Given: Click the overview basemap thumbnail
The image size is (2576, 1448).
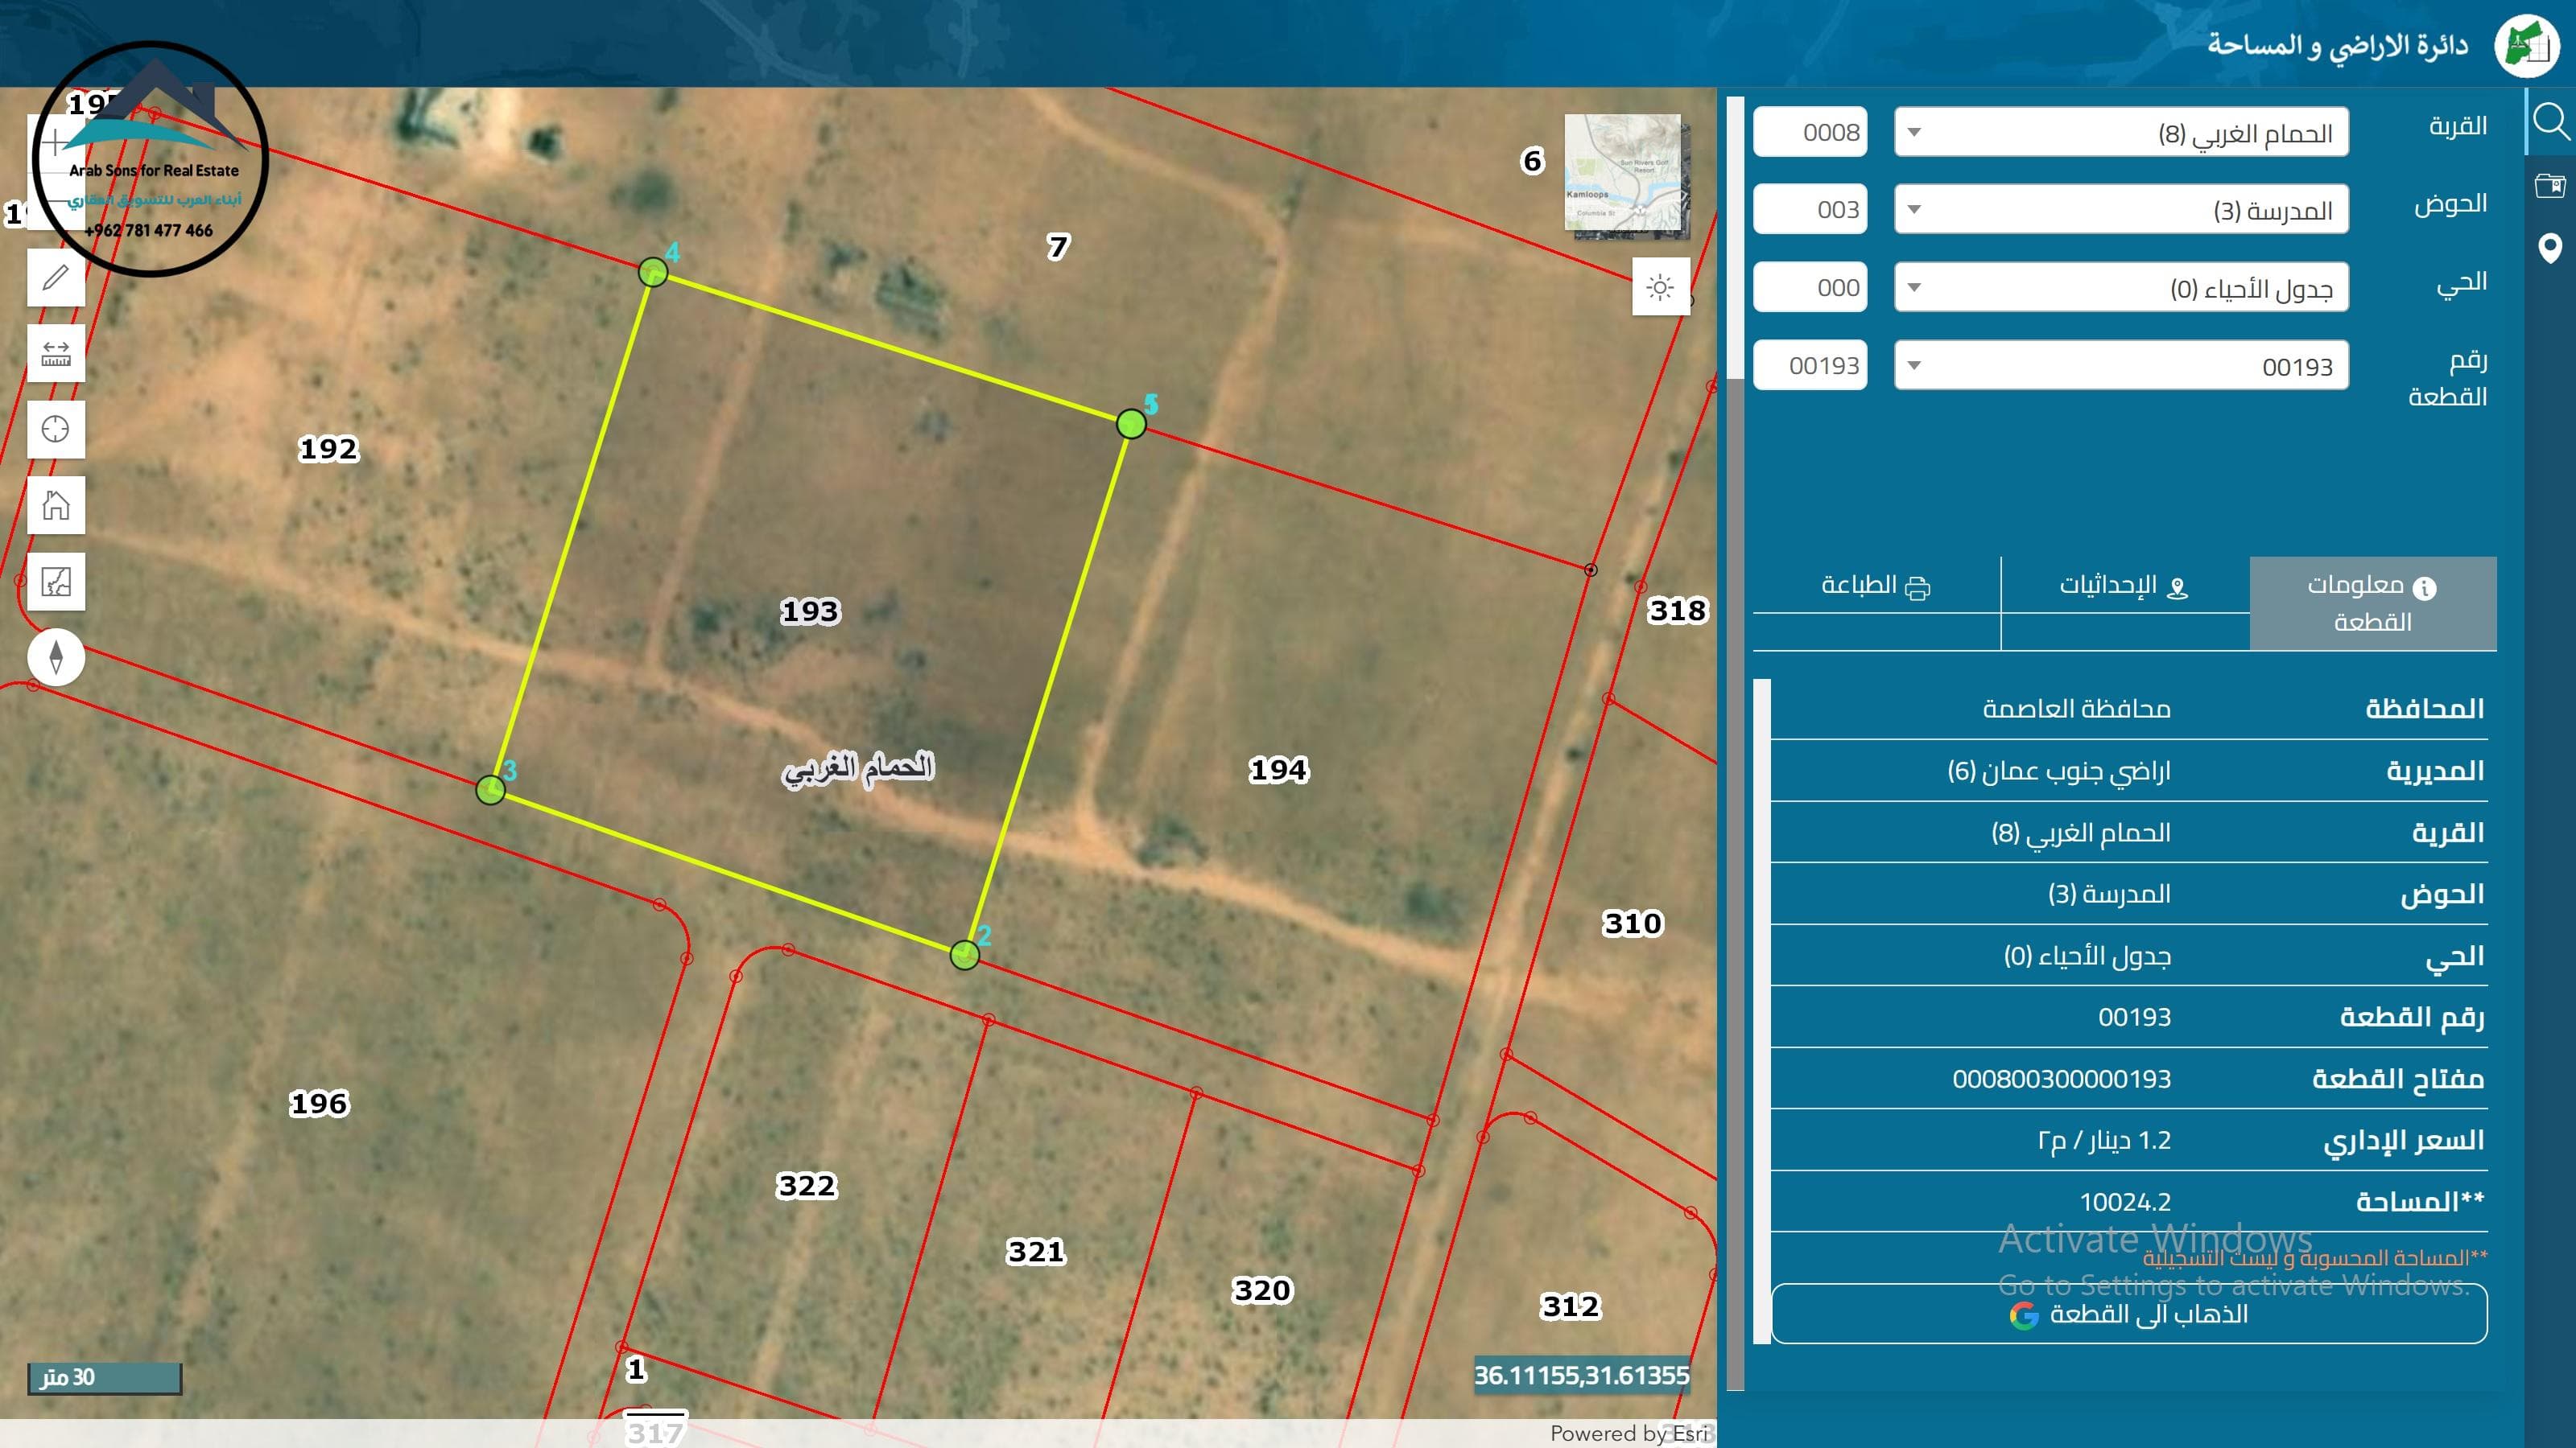Looking at the screenshot, I should pos(1624,175).
